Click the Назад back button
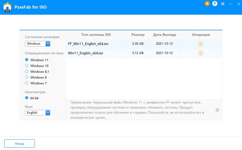 tap(20, 144)
